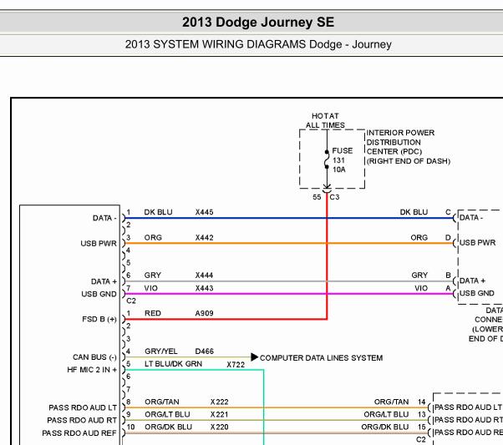Click the fuse symbol in PDC box
The width and height of the screenshot is (503, 445).
pyautogui.click(x=327, y=159)
